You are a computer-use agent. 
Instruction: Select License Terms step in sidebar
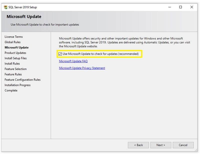point(14,37)
